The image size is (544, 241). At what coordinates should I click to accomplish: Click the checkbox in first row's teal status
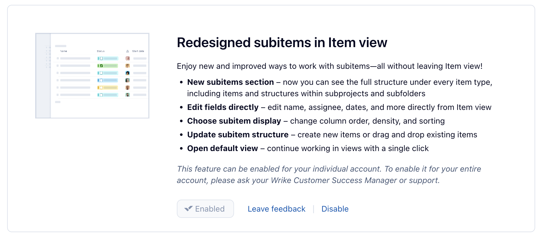click(x=101, y=59)
